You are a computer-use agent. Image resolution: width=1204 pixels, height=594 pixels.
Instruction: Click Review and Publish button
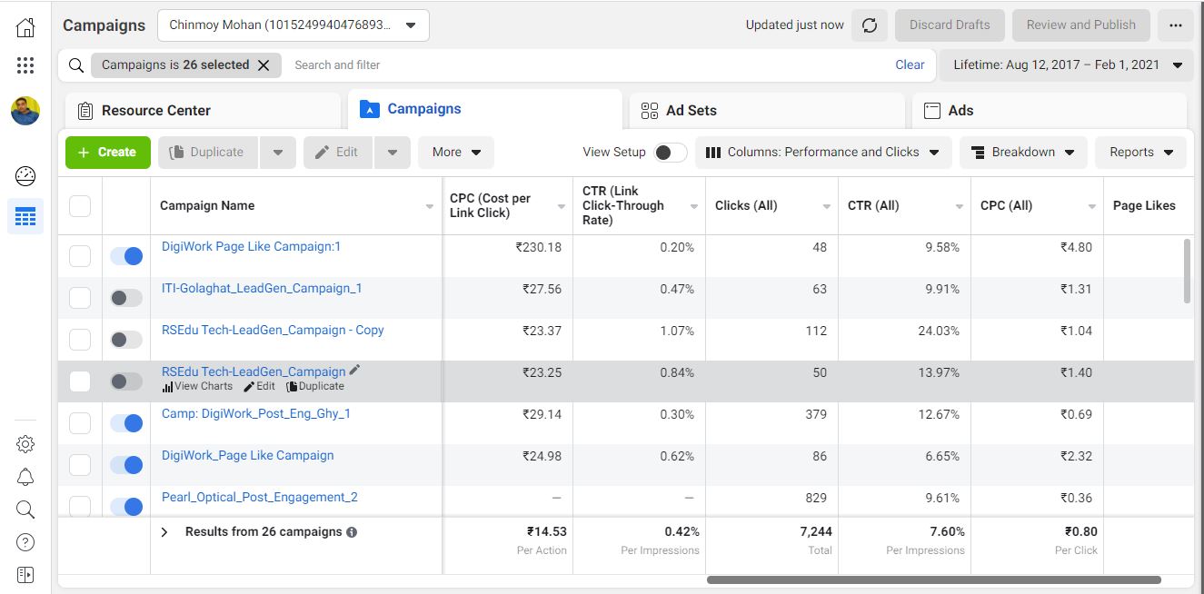point(1081,25)
